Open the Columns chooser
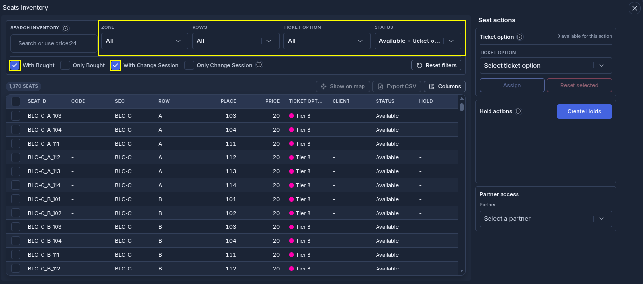 pyautogui.click(x=445, y=86)
